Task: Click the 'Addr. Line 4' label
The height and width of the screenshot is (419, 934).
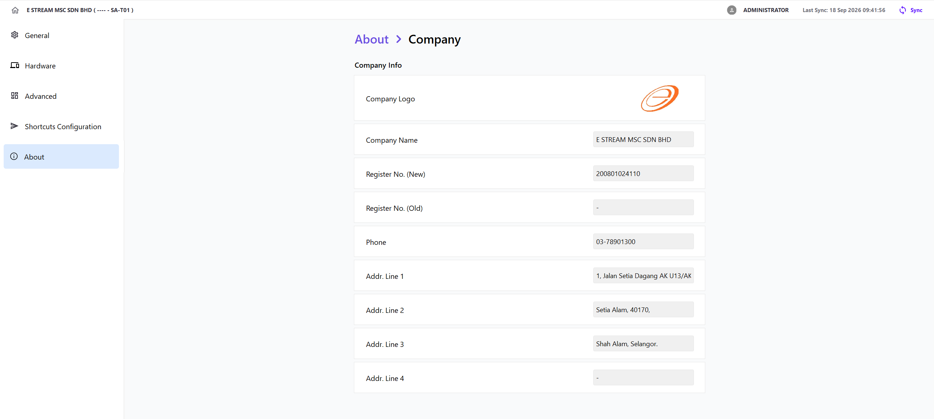Action: [385, 378]
